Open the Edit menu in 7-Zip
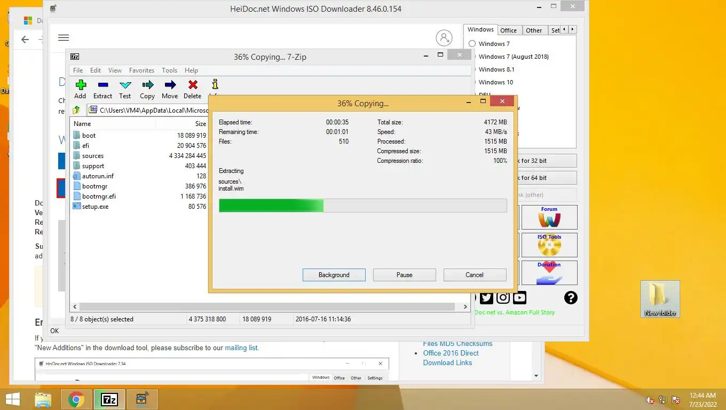The image size is (726, 410). pos(96,70)
